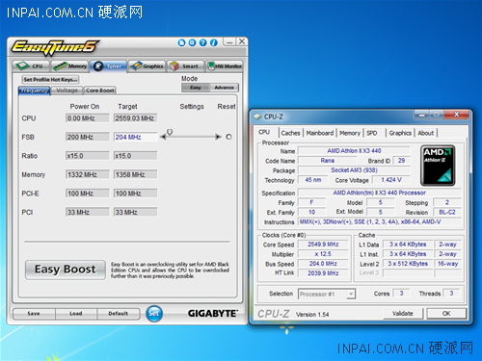Click the CPU-Z title bar icon
Image resolution: width=482 pixels, height=361 pixels.
pyautogui.click(x=257, y=116)
